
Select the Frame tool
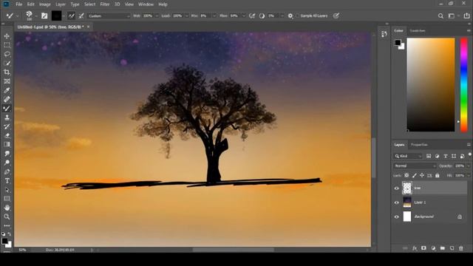(x=7, y=81)
